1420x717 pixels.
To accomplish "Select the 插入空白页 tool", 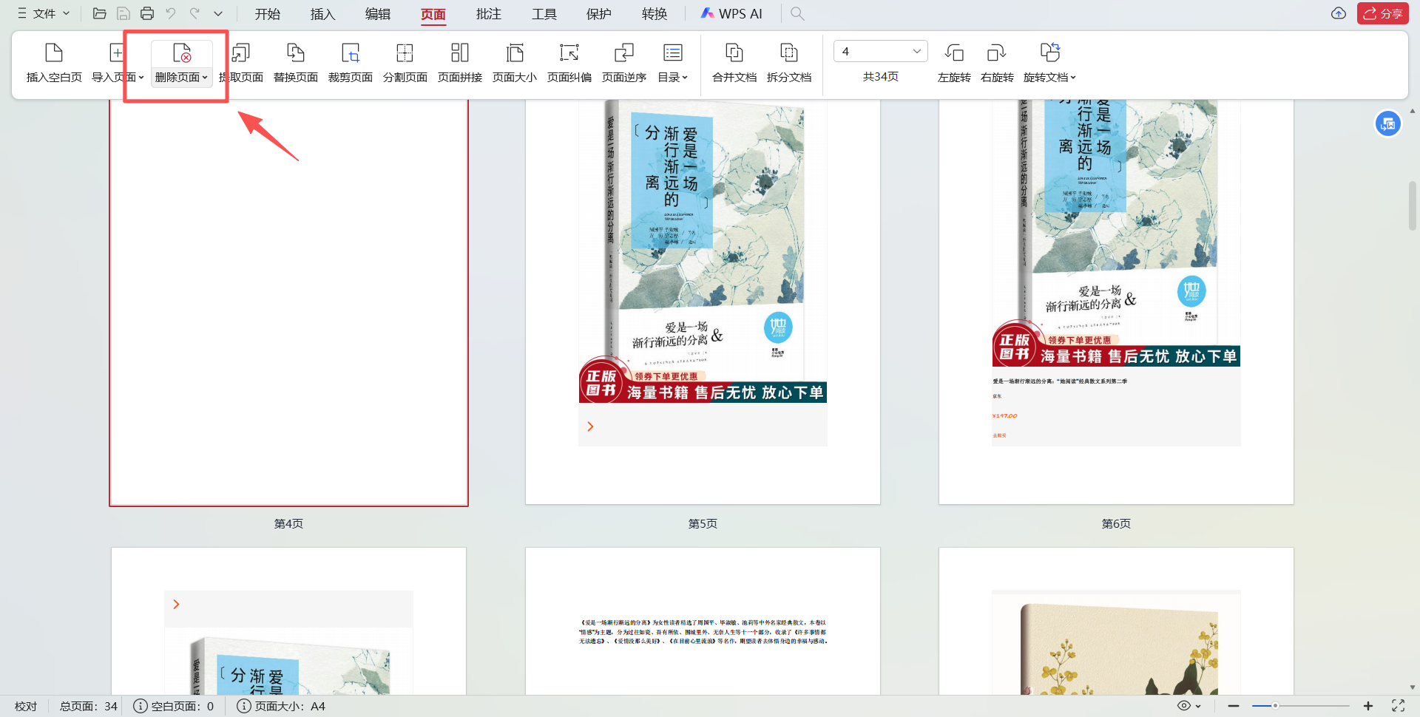I will (x=53, y=63).
